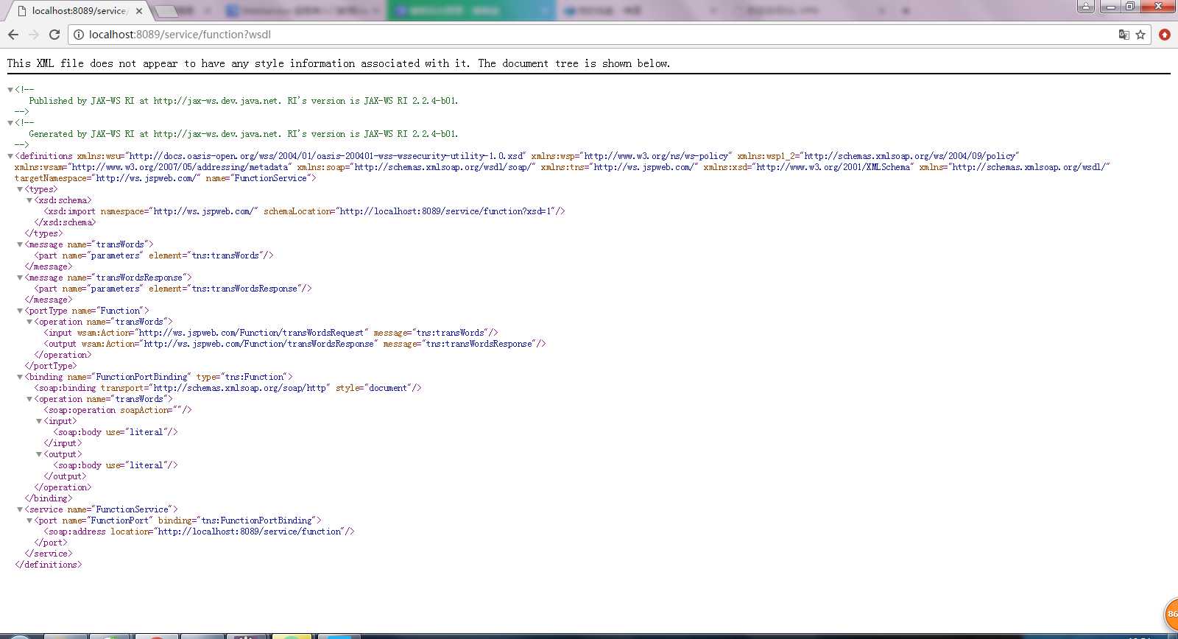Bookmark this page with the star icon

[1140, 35]
